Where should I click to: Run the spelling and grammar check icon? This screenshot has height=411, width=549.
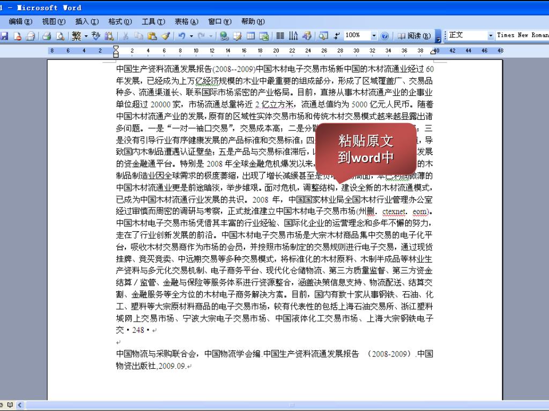coord(96,36)
